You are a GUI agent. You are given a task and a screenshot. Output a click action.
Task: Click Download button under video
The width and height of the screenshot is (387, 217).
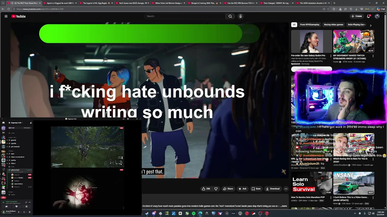[x=273, y=189]
